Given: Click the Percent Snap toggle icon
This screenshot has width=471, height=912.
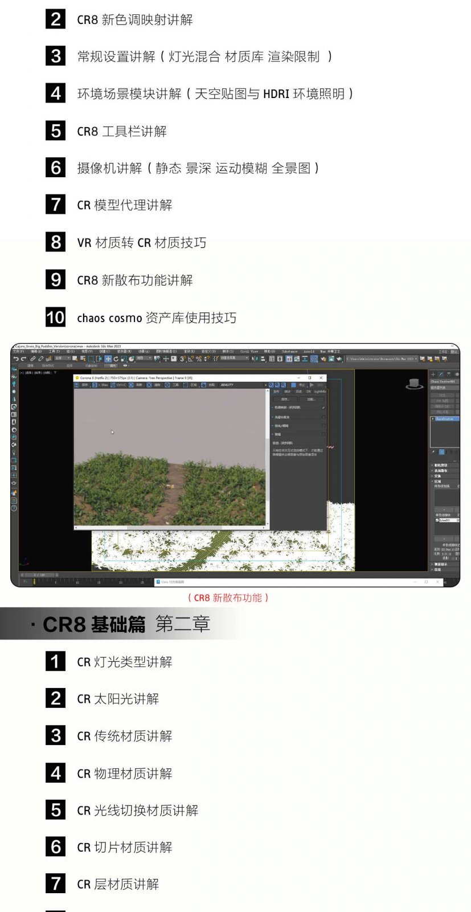Looking at the screenshot, I should 198,359.
